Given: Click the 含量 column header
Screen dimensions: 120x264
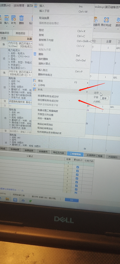Looking at the screenshot, I should [108, 41].
